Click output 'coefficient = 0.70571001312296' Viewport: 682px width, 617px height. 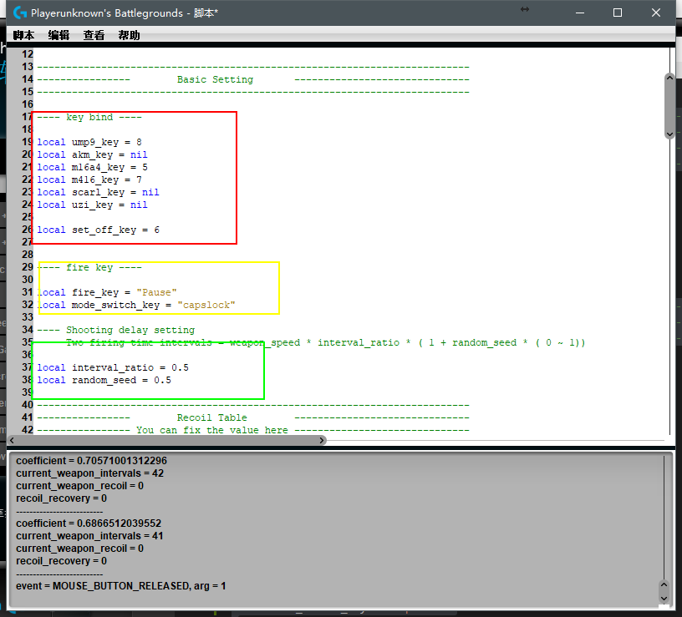[x=91, y=461]
